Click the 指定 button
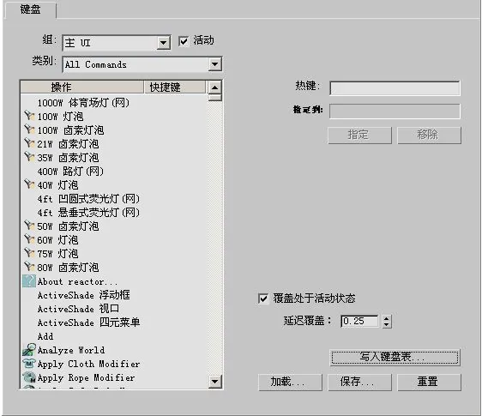This screenshot has height=416, width=482. click(359, 135)
